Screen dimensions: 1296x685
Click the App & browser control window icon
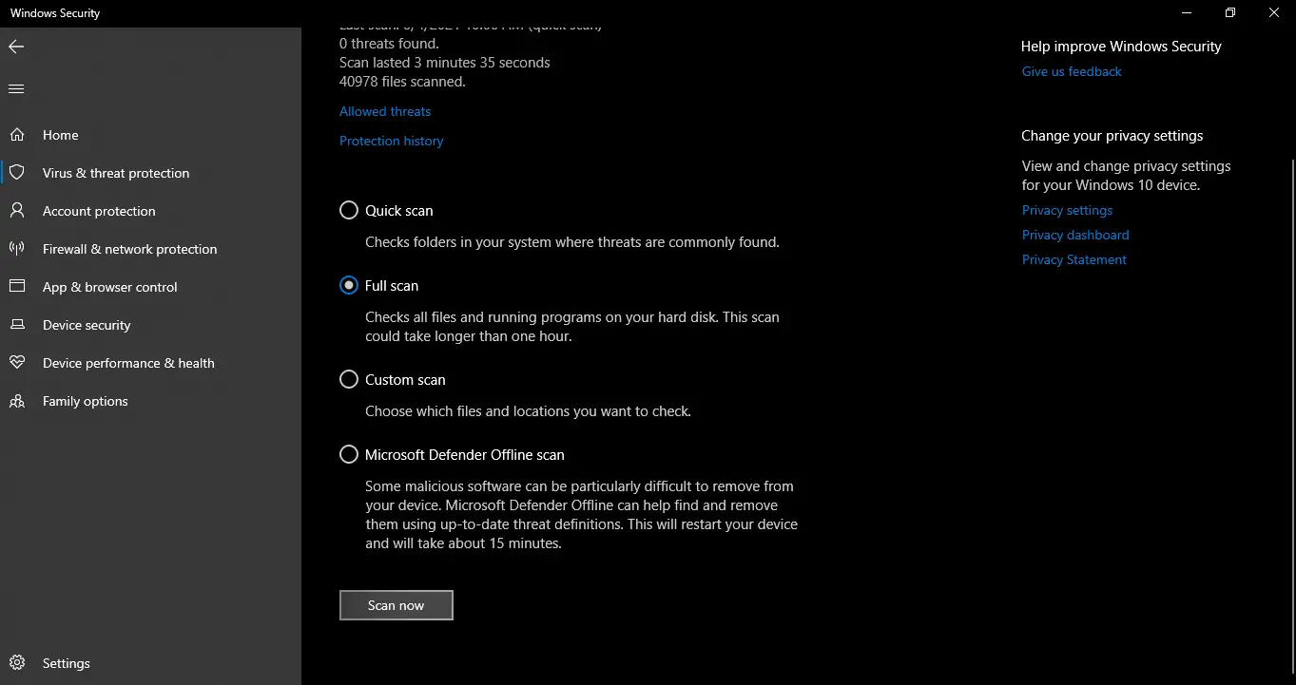(17, 287)
